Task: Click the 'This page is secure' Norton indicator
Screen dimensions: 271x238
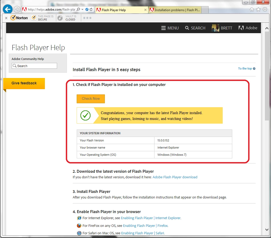Action: 42,18
